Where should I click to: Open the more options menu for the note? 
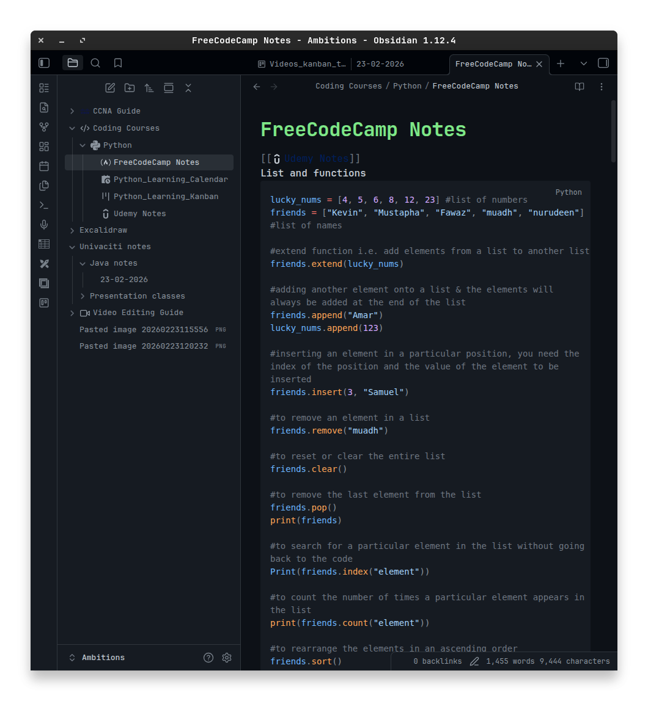pyautogui.click(x=602, y=86)
